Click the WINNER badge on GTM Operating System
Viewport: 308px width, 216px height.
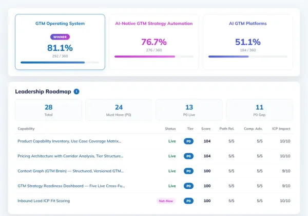(60, 37)
